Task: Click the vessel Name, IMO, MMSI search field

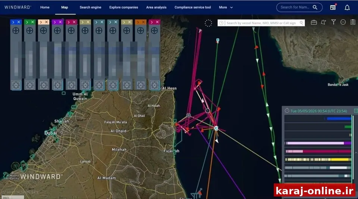Action: click(261, 23)
